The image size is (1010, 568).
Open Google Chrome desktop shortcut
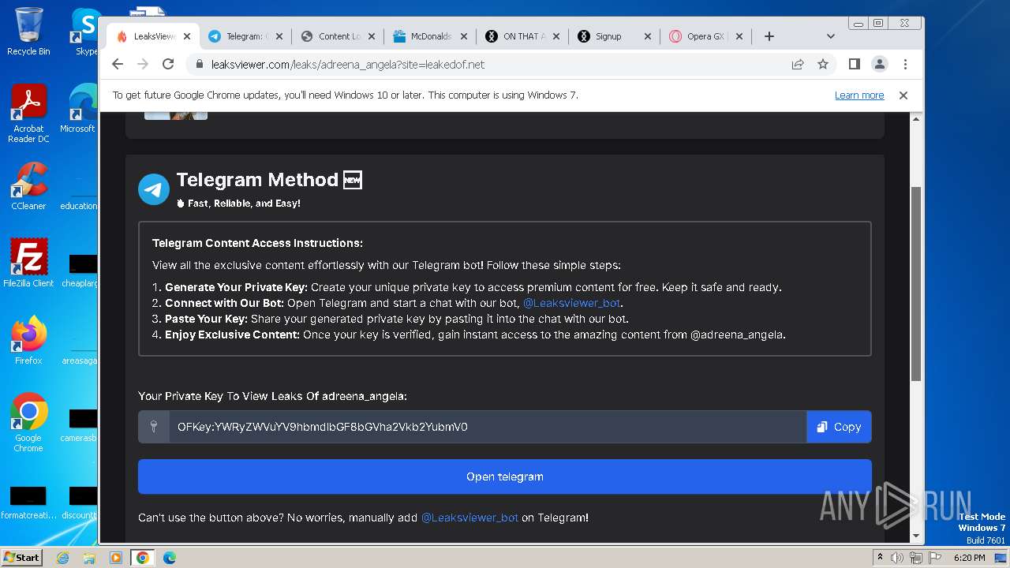click(x=28, y=423)
